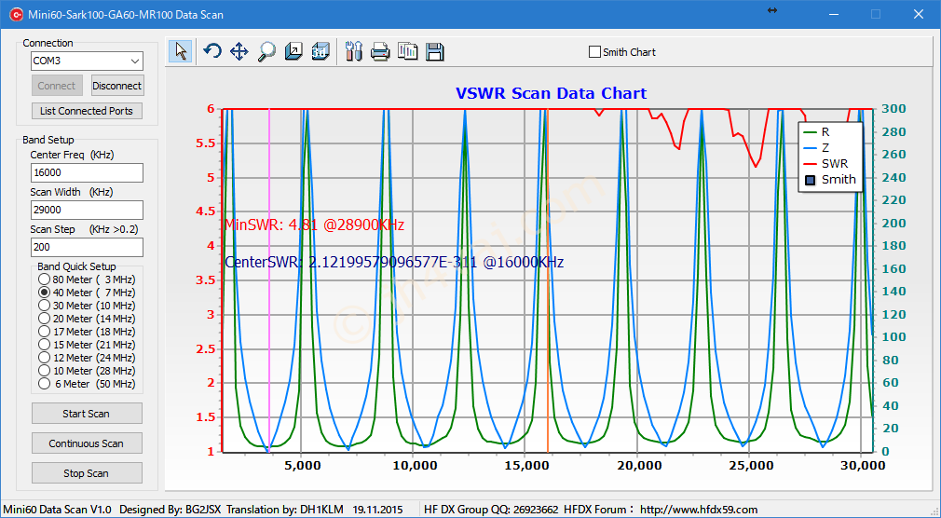Click the 4.5 SWR axis label
The image size is (941, 518).
tap(206, 211)
